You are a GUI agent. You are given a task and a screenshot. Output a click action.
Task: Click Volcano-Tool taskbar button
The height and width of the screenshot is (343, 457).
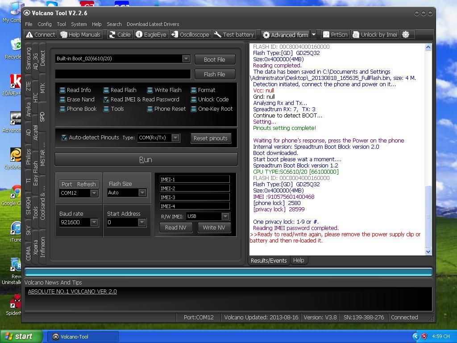tap(83, 337)
